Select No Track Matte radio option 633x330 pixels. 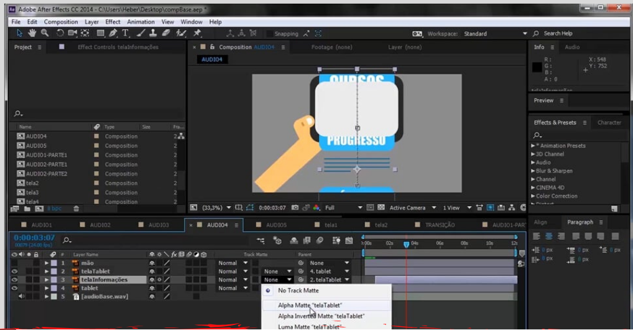point(267,290)
